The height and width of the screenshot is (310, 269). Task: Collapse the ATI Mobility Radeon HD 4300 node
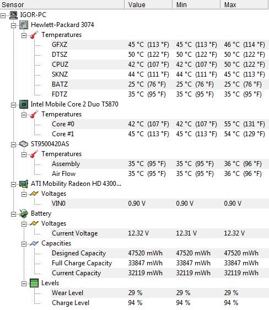13,184
